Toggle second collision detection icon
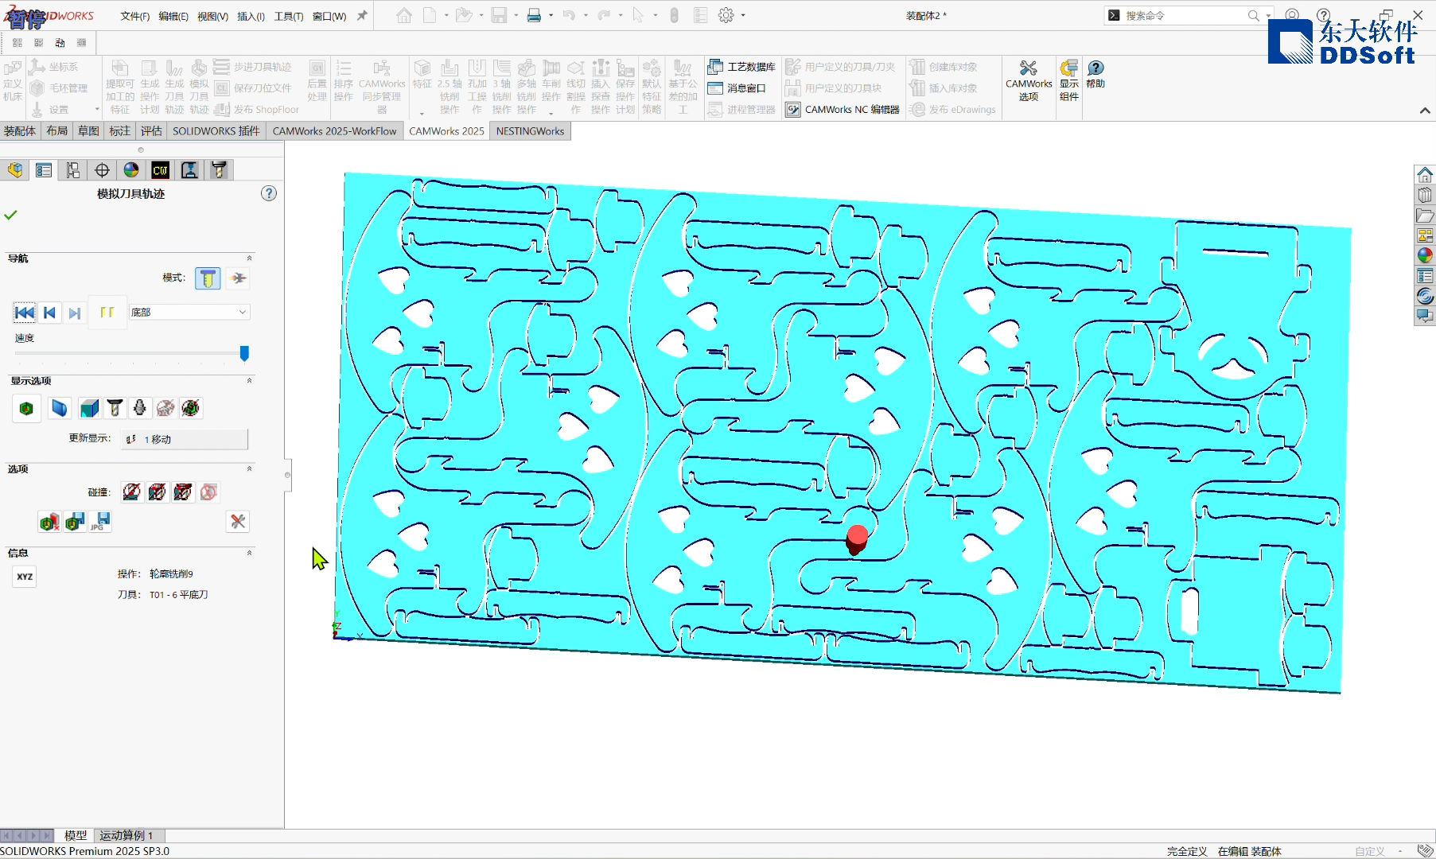 coord(158,492)
